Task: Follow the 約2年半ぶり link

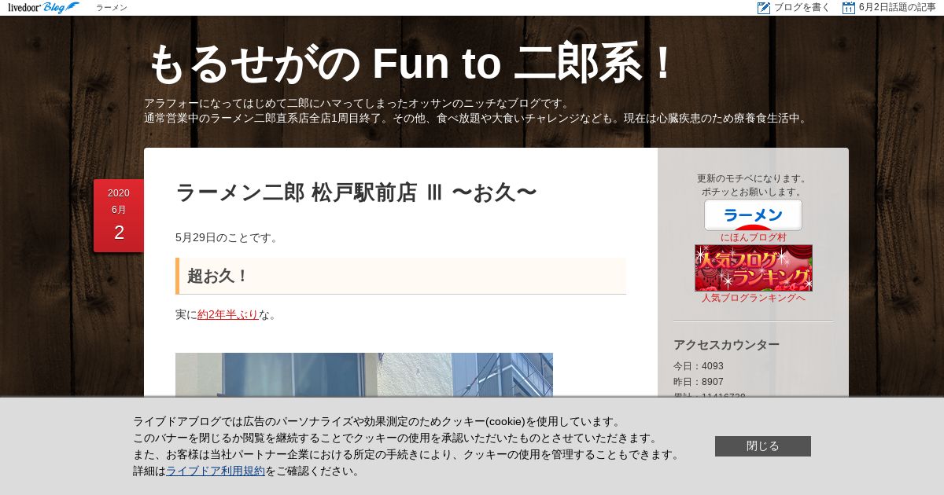Action: [228, 314]
